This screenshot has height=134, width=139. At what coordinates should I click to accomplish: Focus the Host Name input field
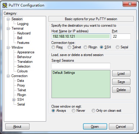(81, 36)
